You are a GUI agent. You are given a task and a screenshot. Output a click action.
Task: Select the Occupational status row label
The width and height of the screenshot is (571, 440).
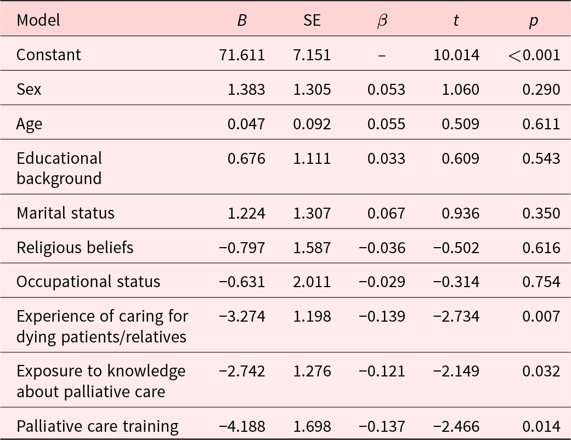[x=88, y=282]
